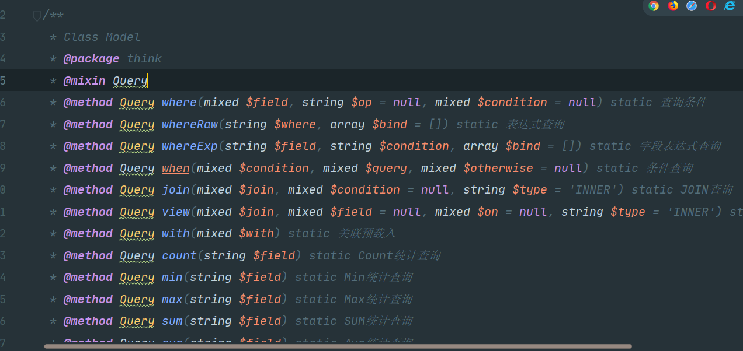Image resolution: width=743 pixels, height=351 pixels.
Task: Click the 'join' method name
Action: point(176,190)
